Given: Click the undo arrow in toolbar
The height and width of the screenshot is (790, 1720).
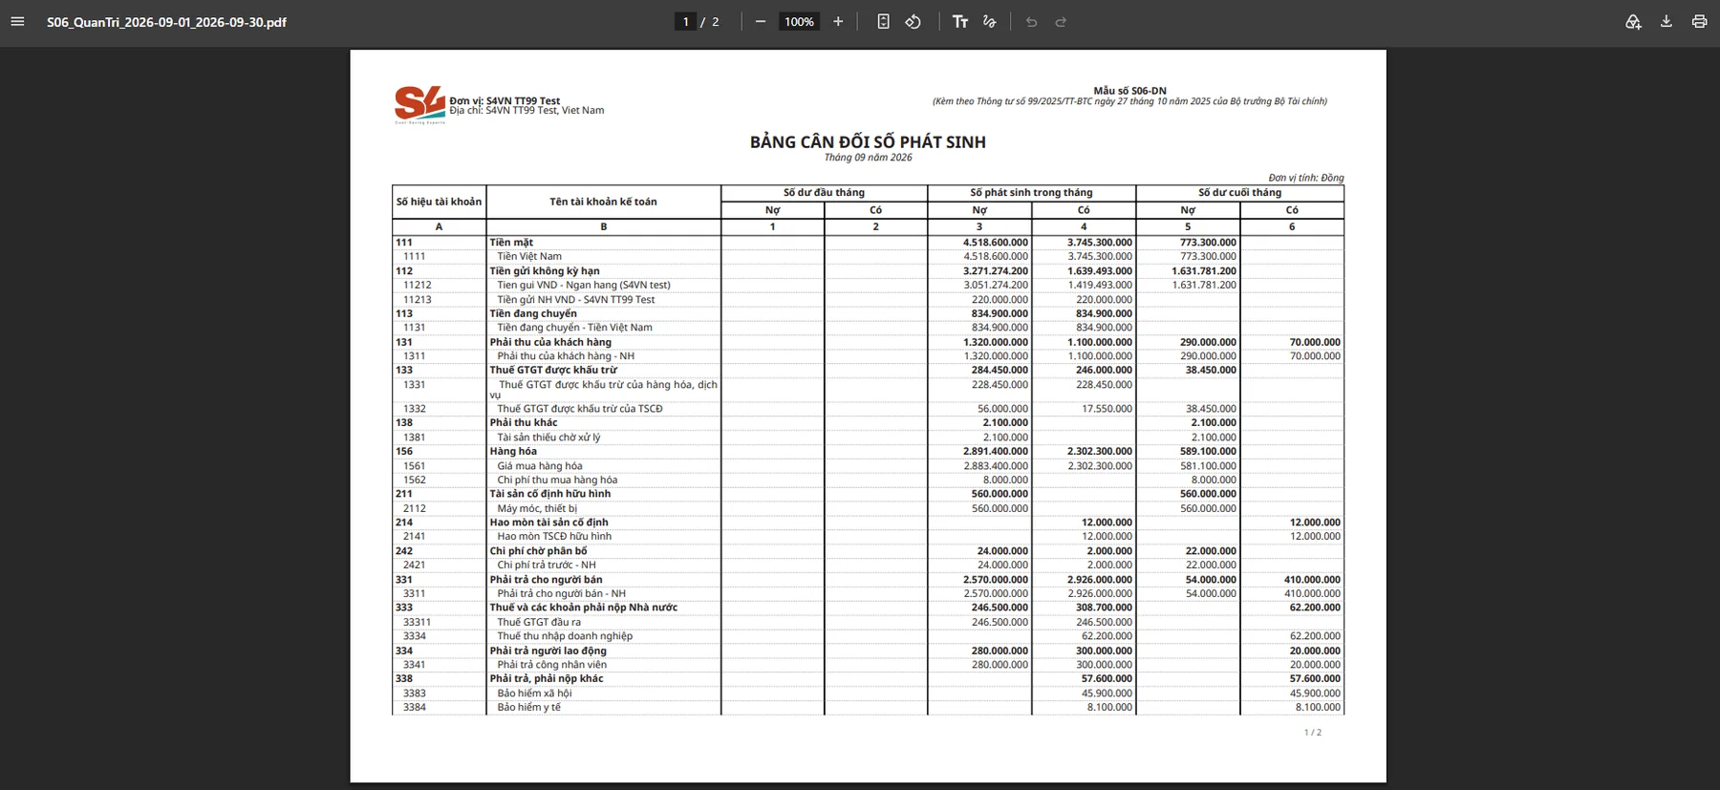Looking at the screenshot, I should 1031,22.
